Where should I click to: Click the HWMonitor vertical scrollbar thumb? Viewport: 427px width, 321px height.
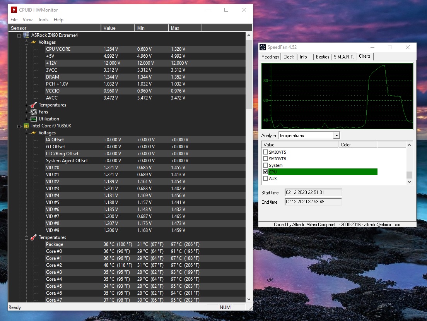click(249, 75)
